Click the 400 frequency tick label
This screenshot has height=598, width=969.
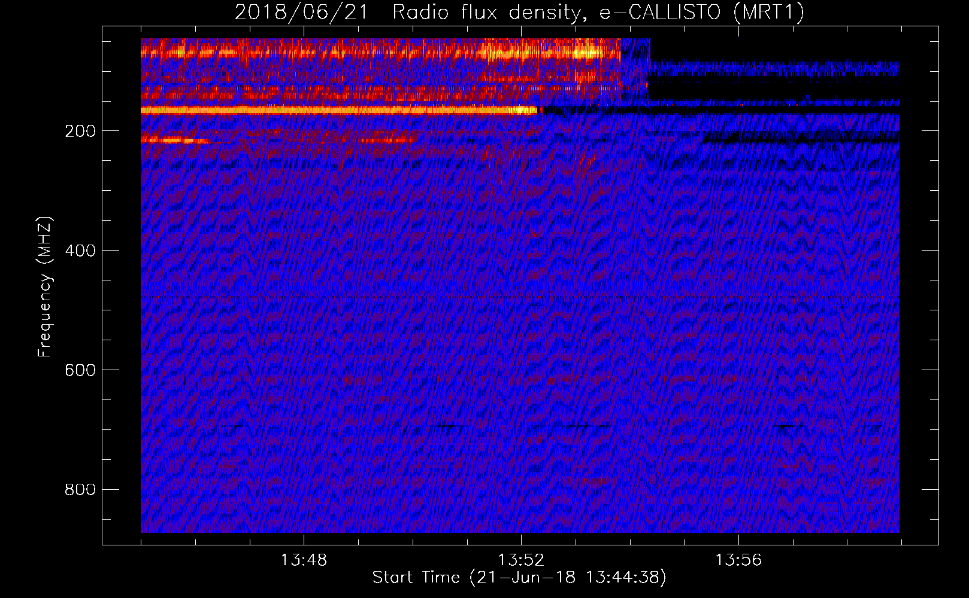(80, 251)
